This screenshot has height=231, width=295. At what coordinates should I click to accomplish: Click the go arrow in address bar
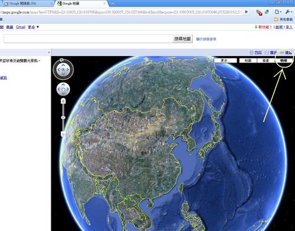[247, 12]
